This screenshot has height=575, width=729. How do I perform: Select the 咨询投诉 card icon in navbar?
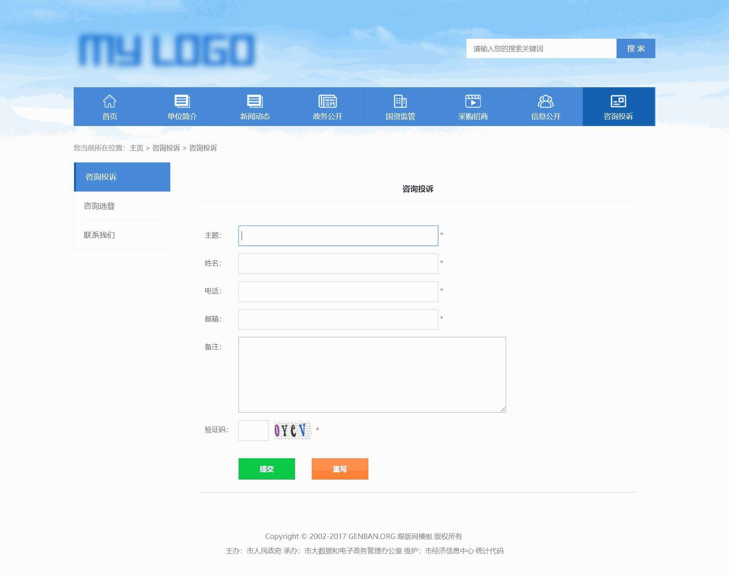click(x=618, y=101)
